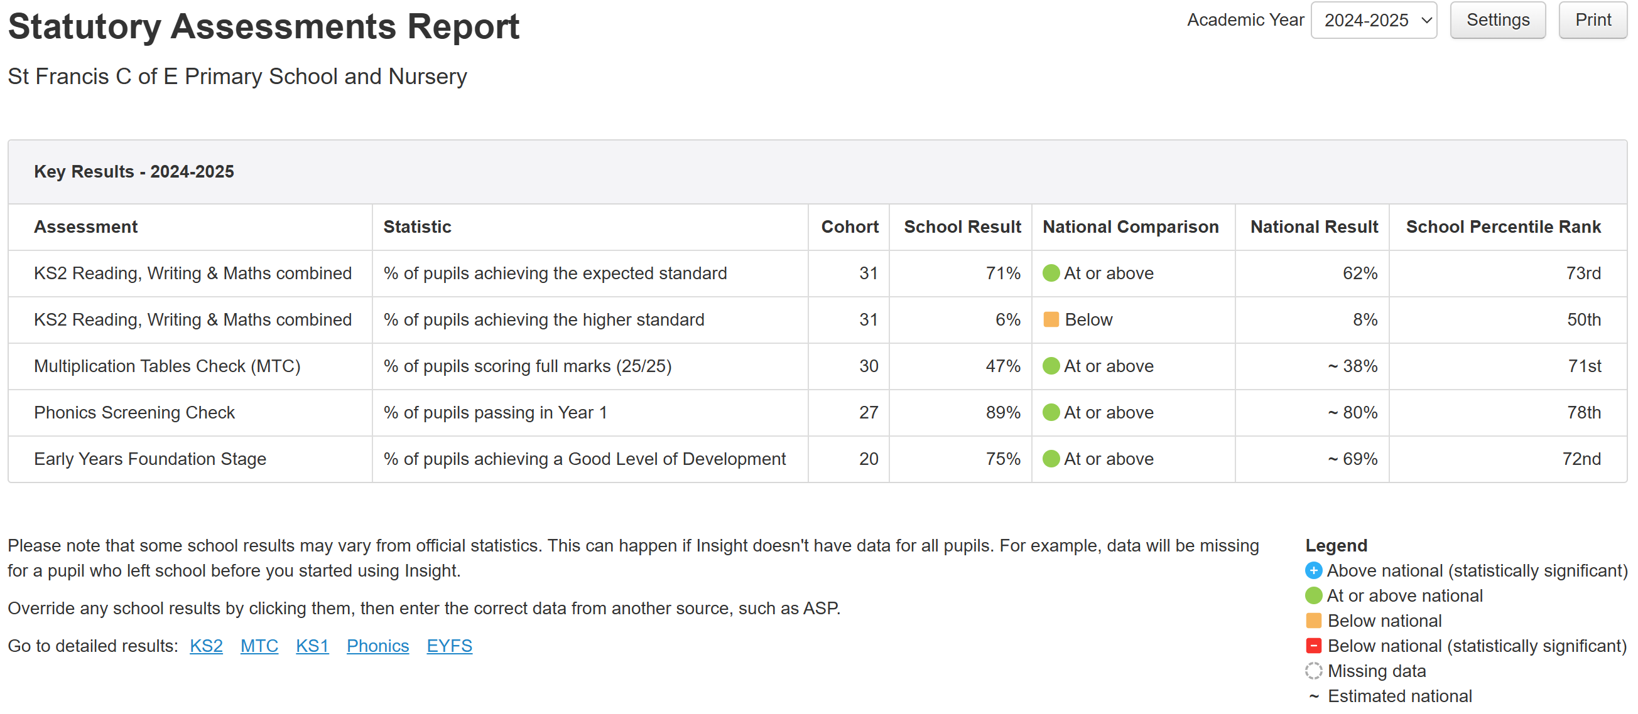Click the 50th percentile rank value
Image resolution: width=1638 pixels, height=714 pixels.
tap(1583, 319)
